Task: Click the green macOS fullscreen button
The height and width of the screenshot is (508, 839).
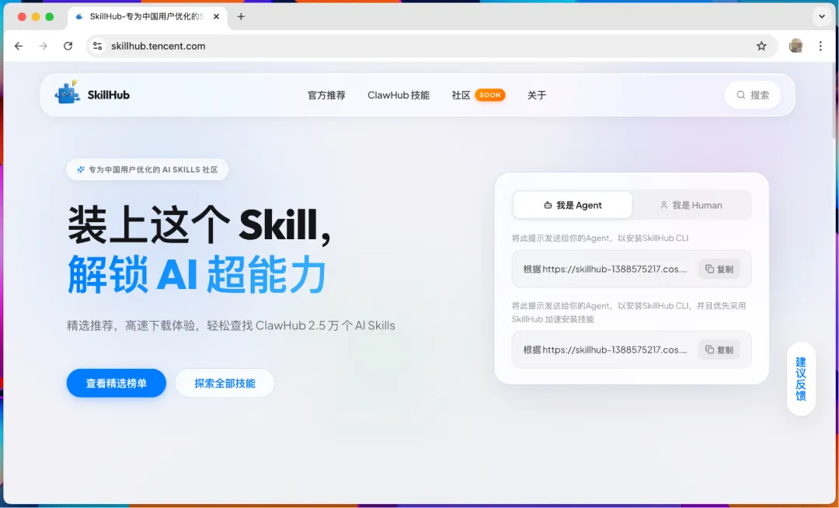Action: (49, 16)
